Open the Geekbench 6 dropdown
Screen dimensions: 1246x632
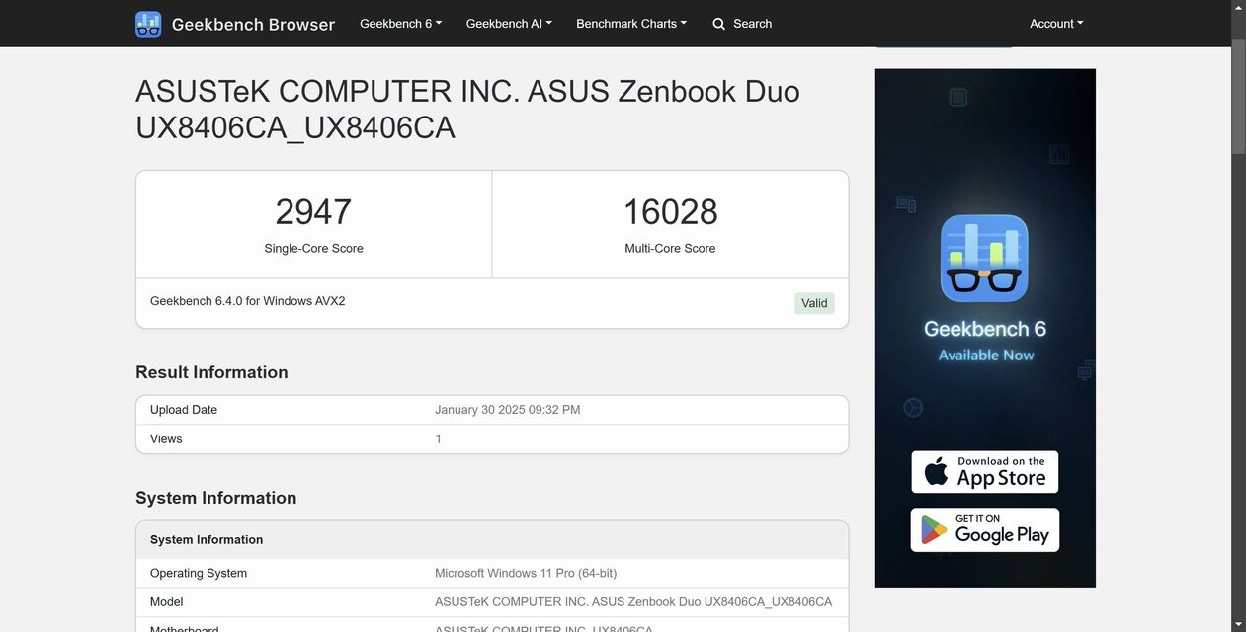(400, 23)
